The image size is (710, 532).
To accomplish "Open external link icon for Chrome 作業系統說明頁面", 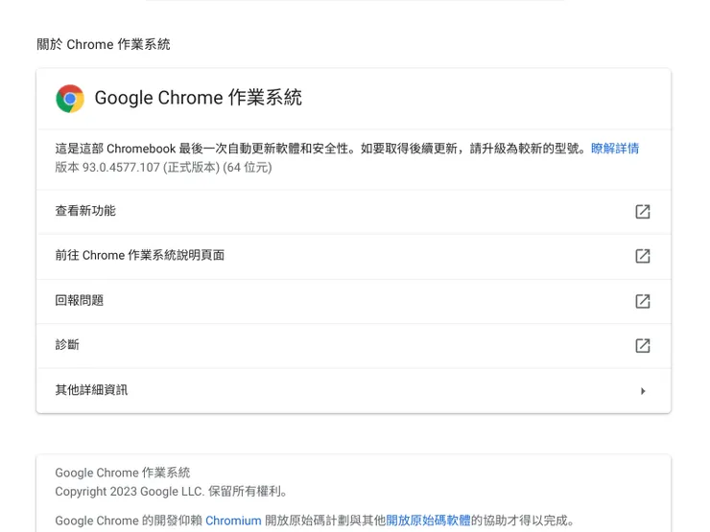I will 643,256.
